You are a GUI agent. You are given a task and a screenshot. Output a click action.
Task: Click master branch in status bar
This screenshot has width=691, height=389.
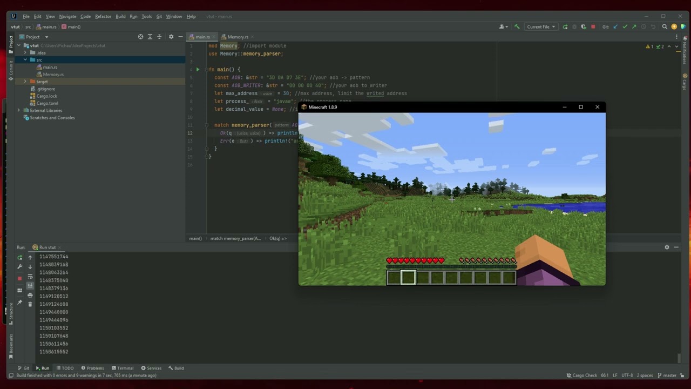(666, 375)
